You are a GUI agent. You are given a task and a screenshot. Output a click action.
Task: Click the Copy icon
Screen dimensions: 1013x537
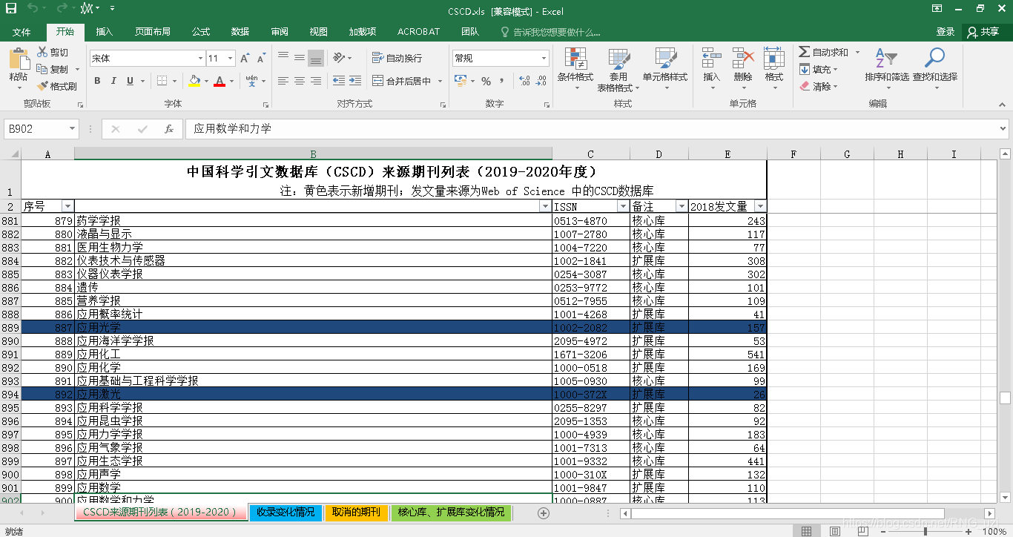click(x=43, y=69)
